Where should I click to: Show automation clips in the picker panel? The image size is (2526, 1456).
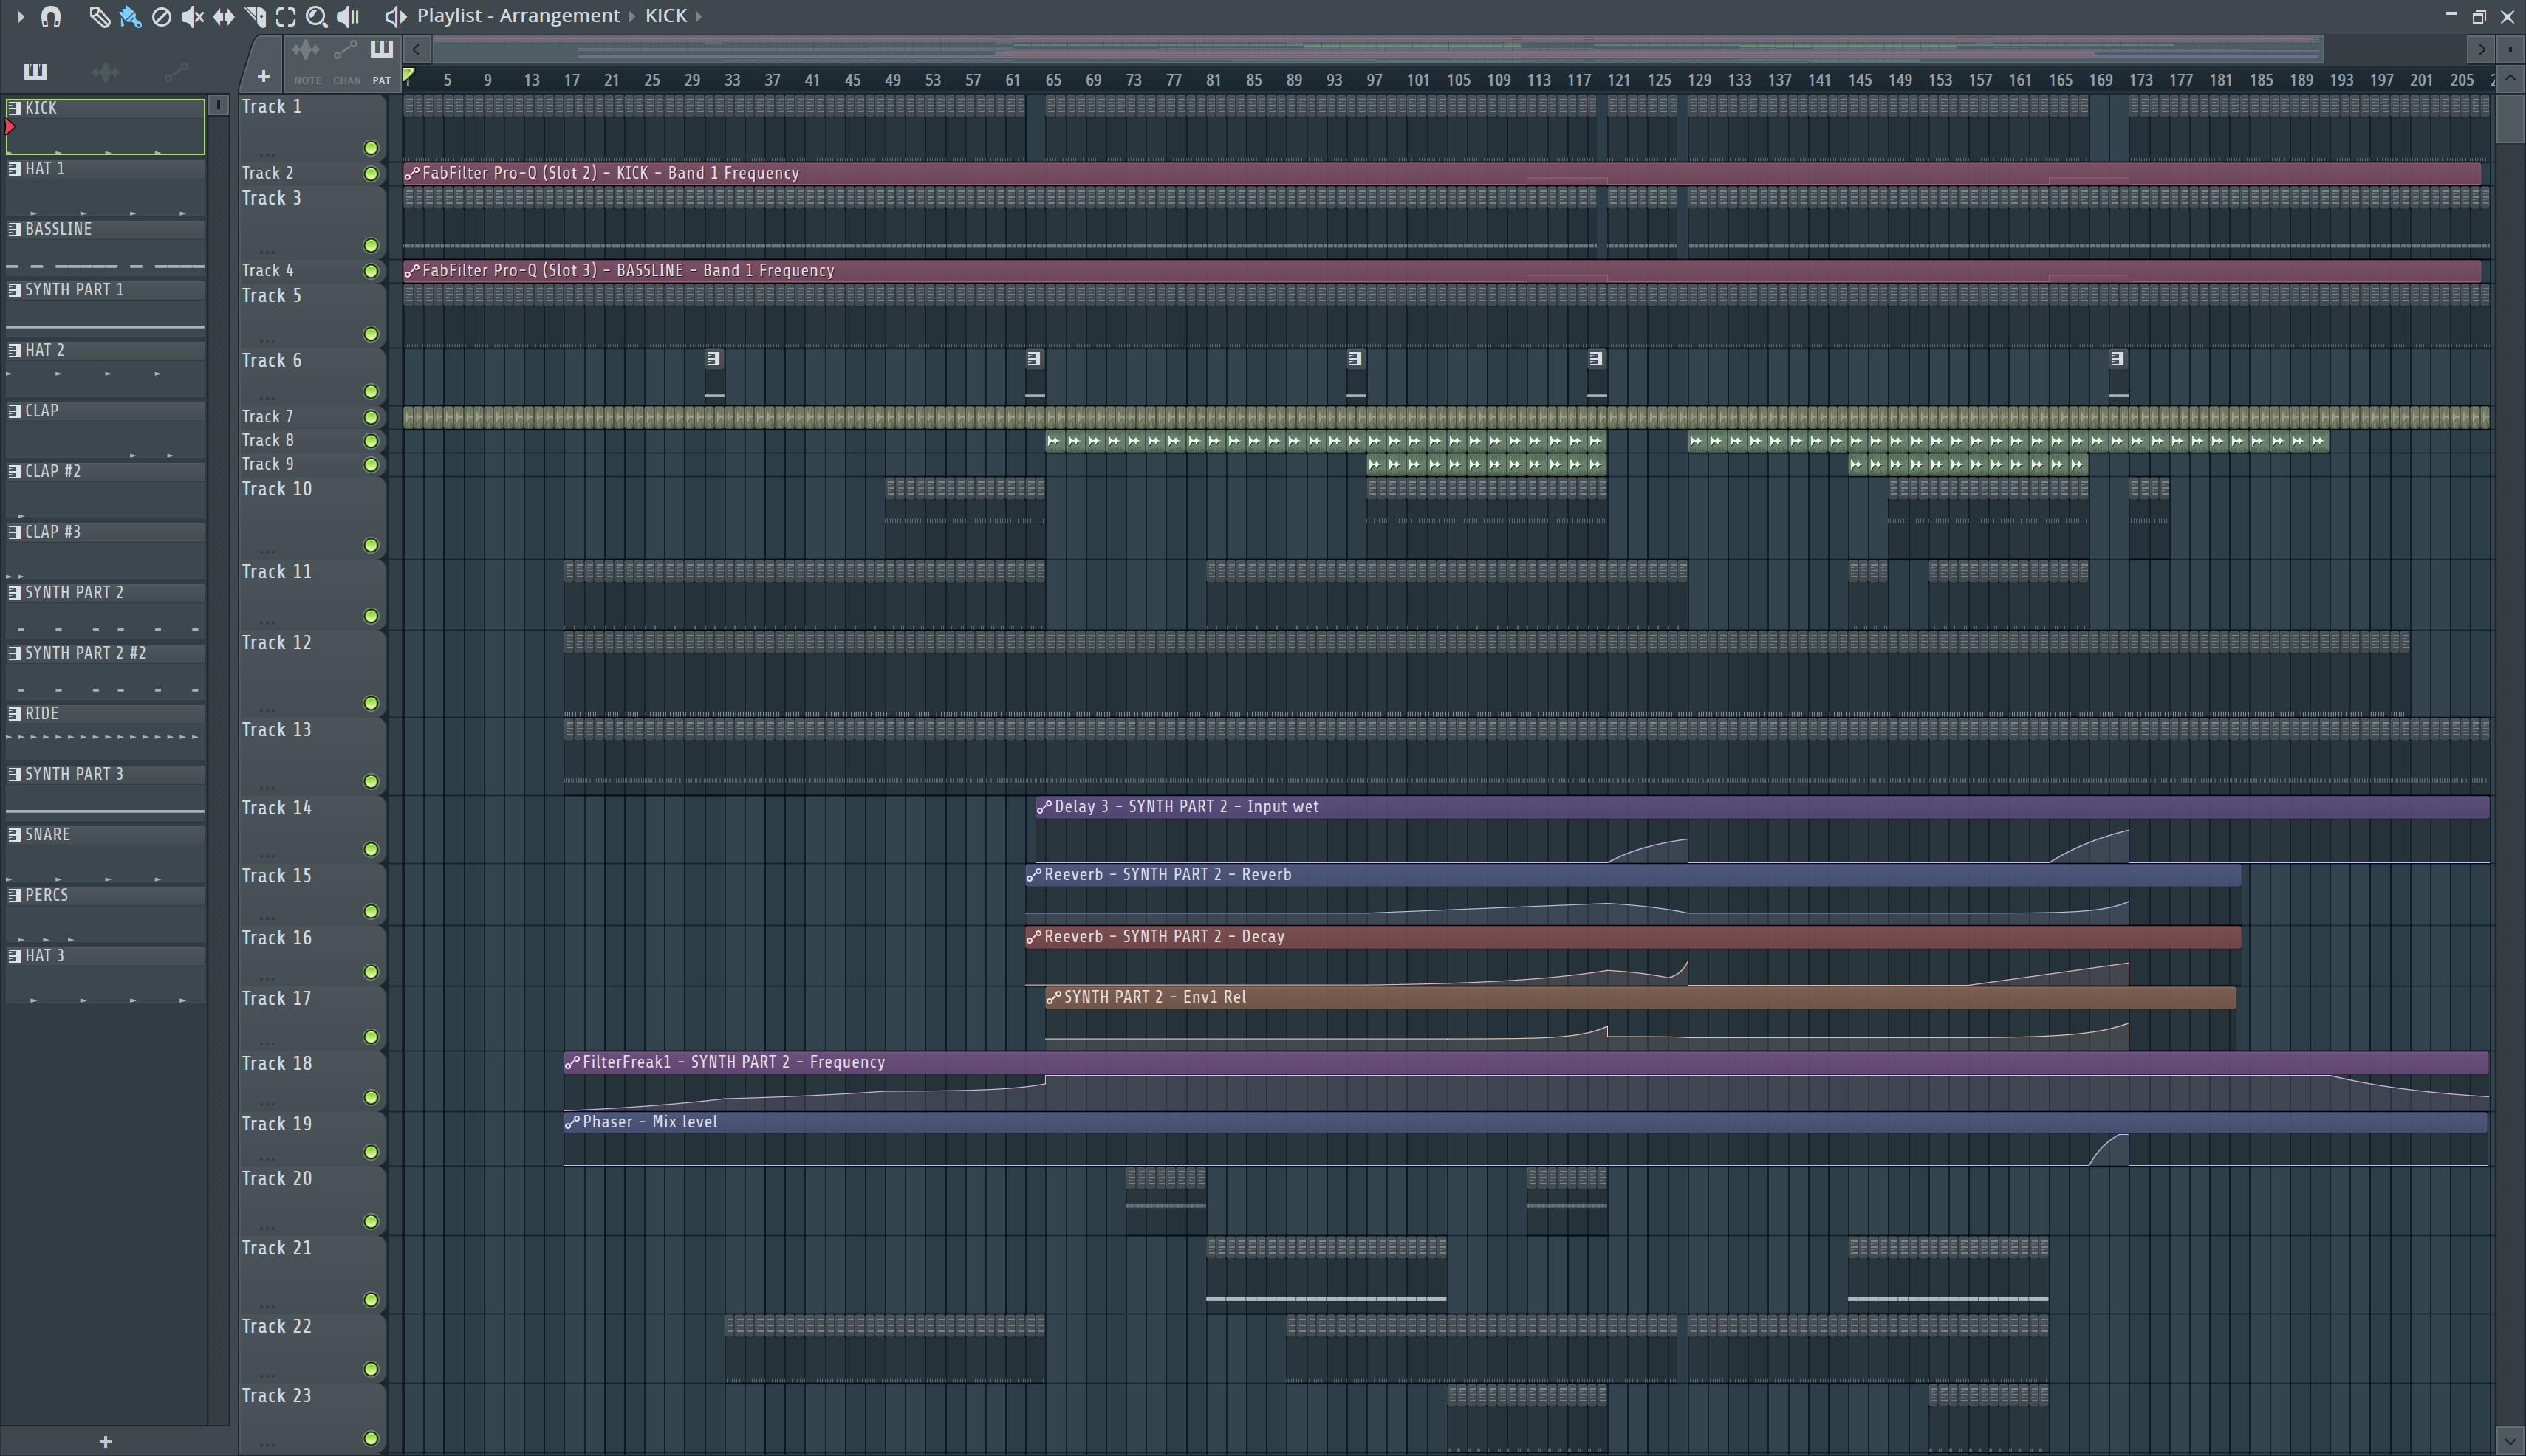pos(176,71)
